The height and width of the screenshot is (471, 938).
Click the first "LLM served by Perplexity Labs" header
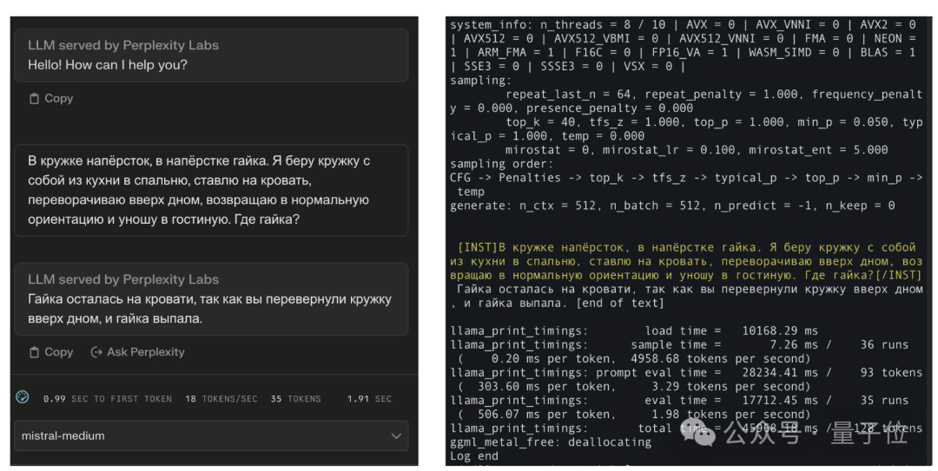tap(123, 45)
